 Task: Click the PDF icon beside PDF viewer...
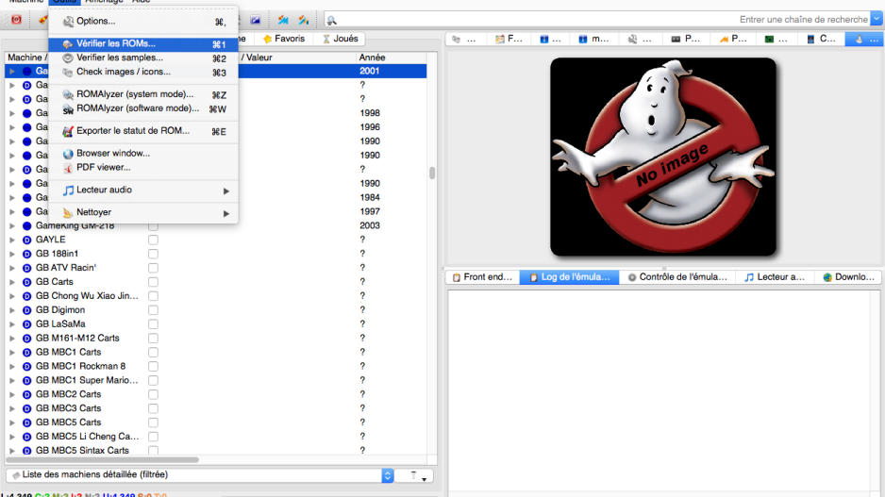(x=68, y=168)
